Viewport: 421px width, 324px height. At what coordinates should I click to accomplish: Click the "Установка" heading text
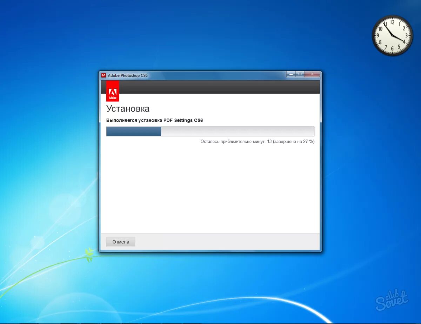coord(128,109)
